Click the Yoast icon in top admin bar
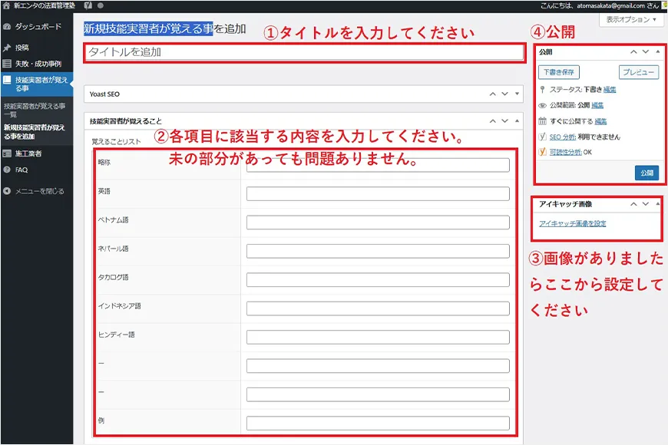The image size is (668, 445). (88, 5)
